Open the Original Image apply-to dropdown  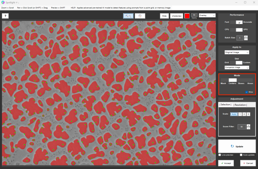(x=237, y=52)
